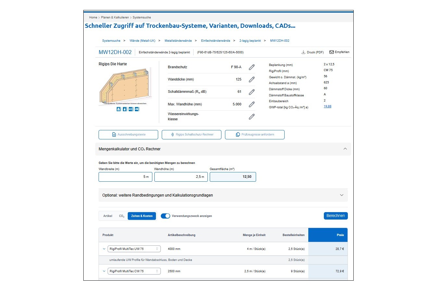Image resolution: width=437 pixels, height=291 pixels.
Task: Click the 5.000 Max. Wandhöhe value
Action: [237, 104]
